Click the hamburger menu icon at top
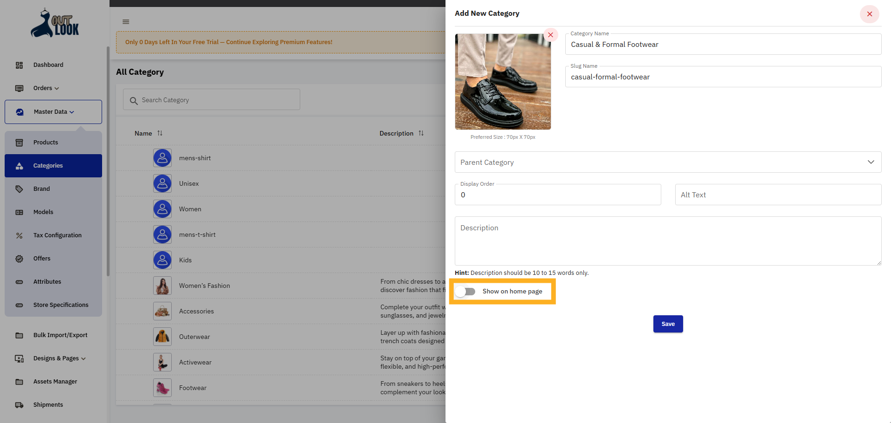 [125, 21]
